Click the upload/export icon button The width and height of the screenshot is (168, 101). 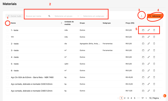(x=141, y=16)
